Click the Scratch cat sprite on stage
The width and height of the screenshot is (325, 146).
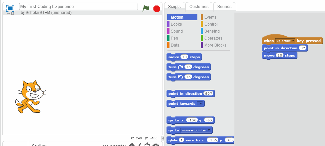(30, 97)
